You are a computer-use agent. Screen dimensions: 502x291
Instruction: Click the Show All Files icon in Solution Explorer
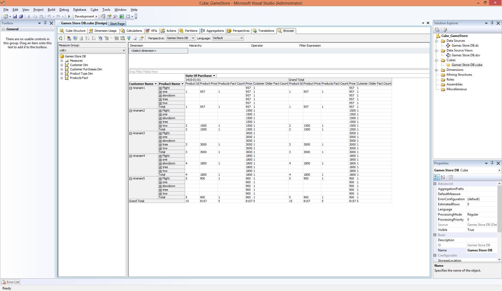[x=445, y=30]
